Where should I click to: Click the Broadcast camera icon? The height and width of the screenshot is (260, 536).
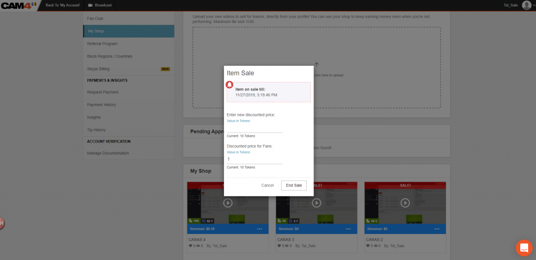pos(90,5)
